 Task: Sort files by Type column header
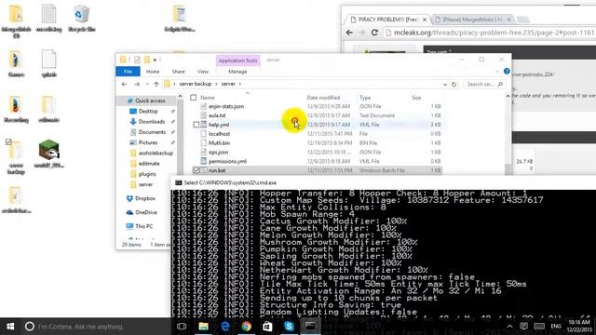point(365,98)
